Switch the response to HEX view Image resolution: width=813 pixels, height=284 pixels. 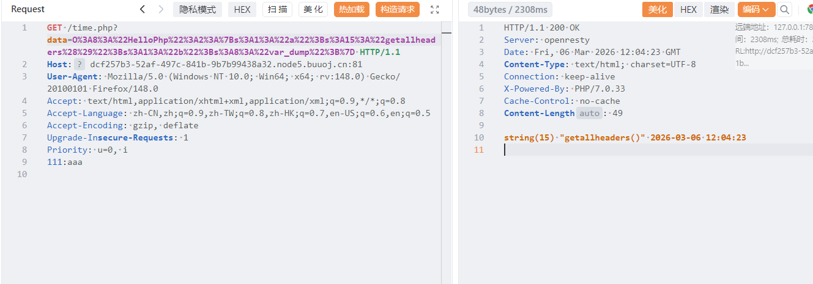tap(688, 9)
